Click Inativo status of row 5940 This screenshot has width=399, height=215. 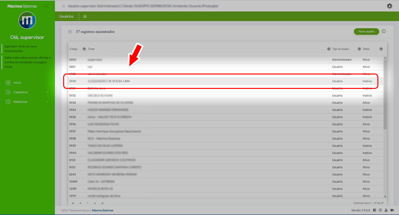pyautogui.click(x=367, y=153)
